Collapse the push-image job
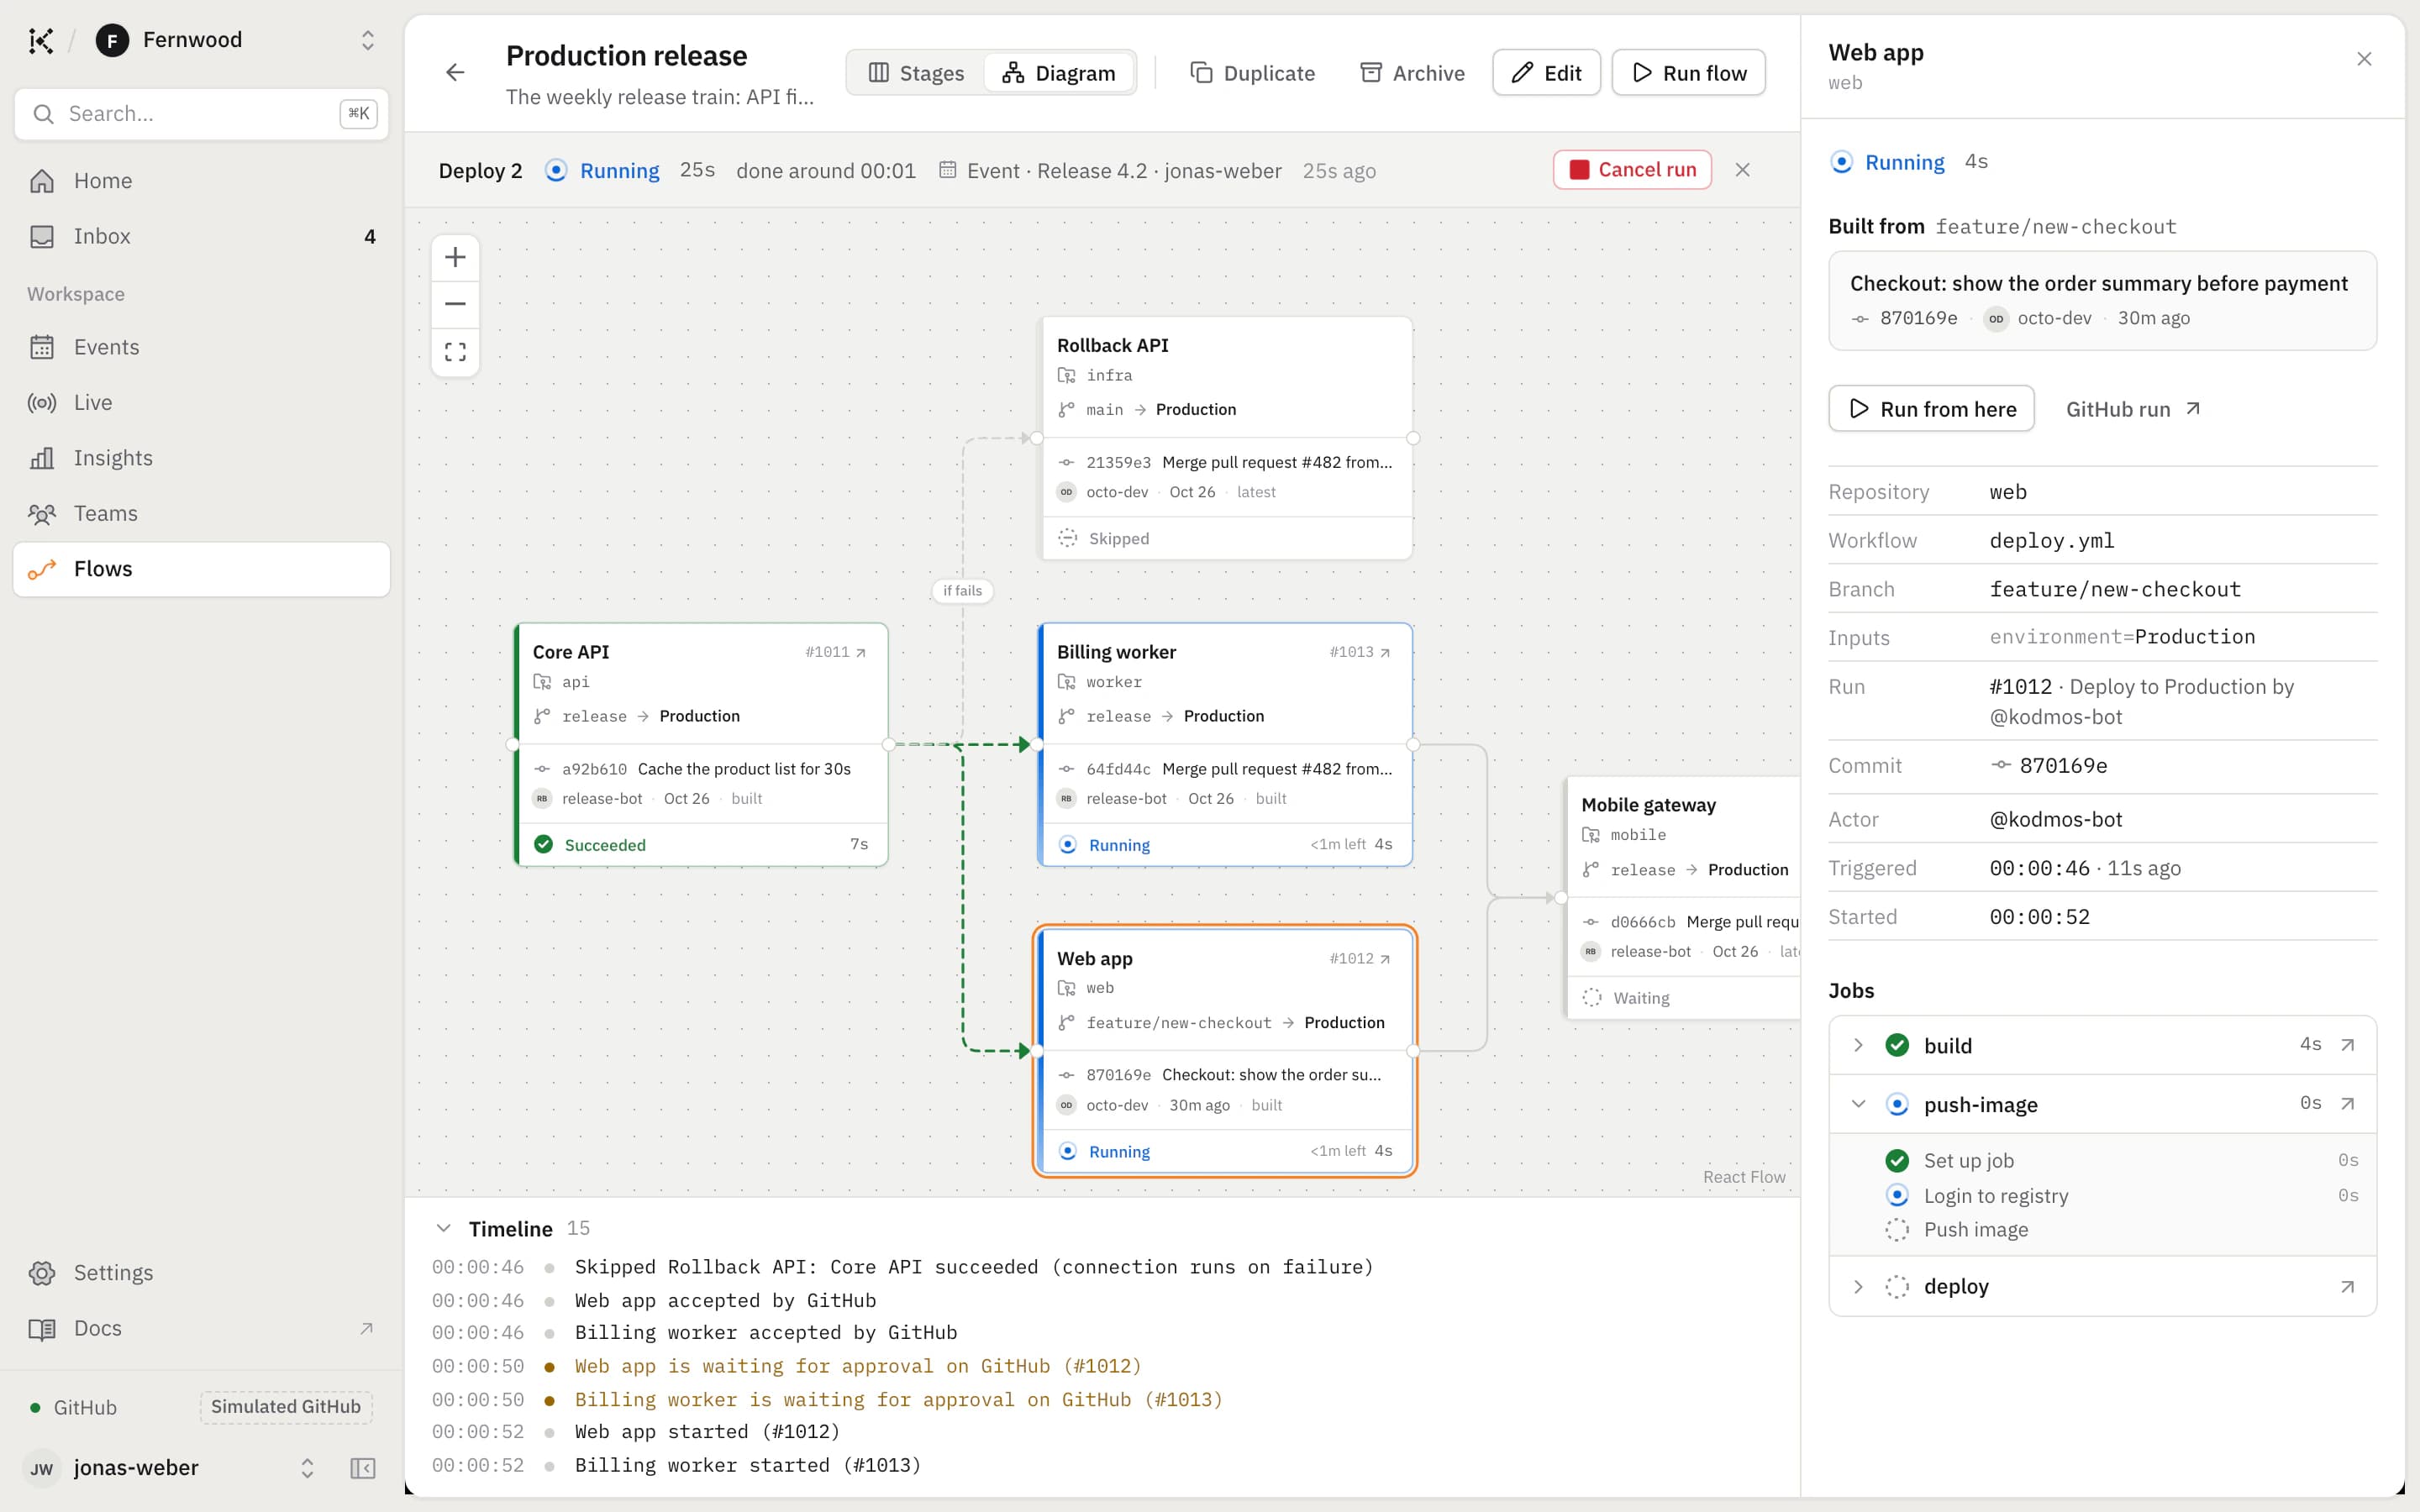 pyautogui.click(x=1858, y=1104)
